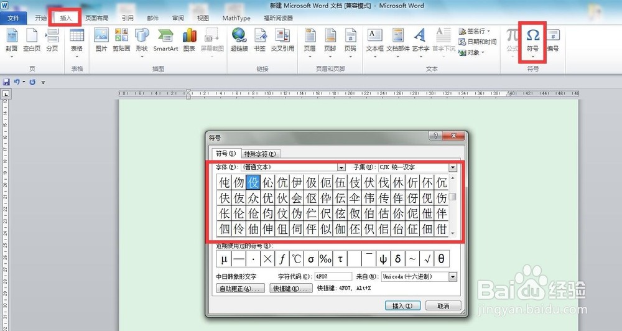
Task: Open the undo history dropdown arrow
Action: click(24, 82)
